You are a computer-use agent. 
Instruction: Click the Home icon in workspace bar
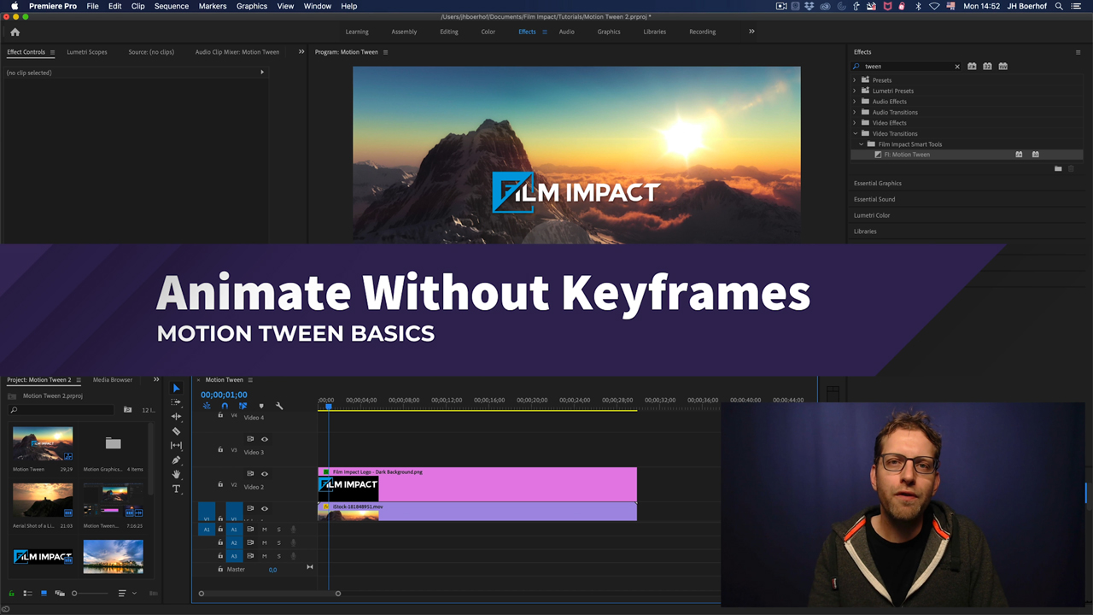coord(15,32)
